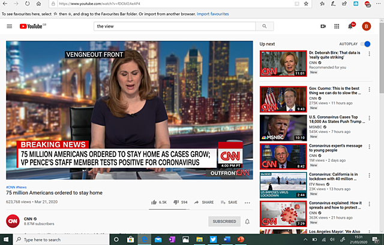The width and height of the screenshot is (384, 245).
Task: Save the video to a playlist
Action: click(x=229, y=202)
